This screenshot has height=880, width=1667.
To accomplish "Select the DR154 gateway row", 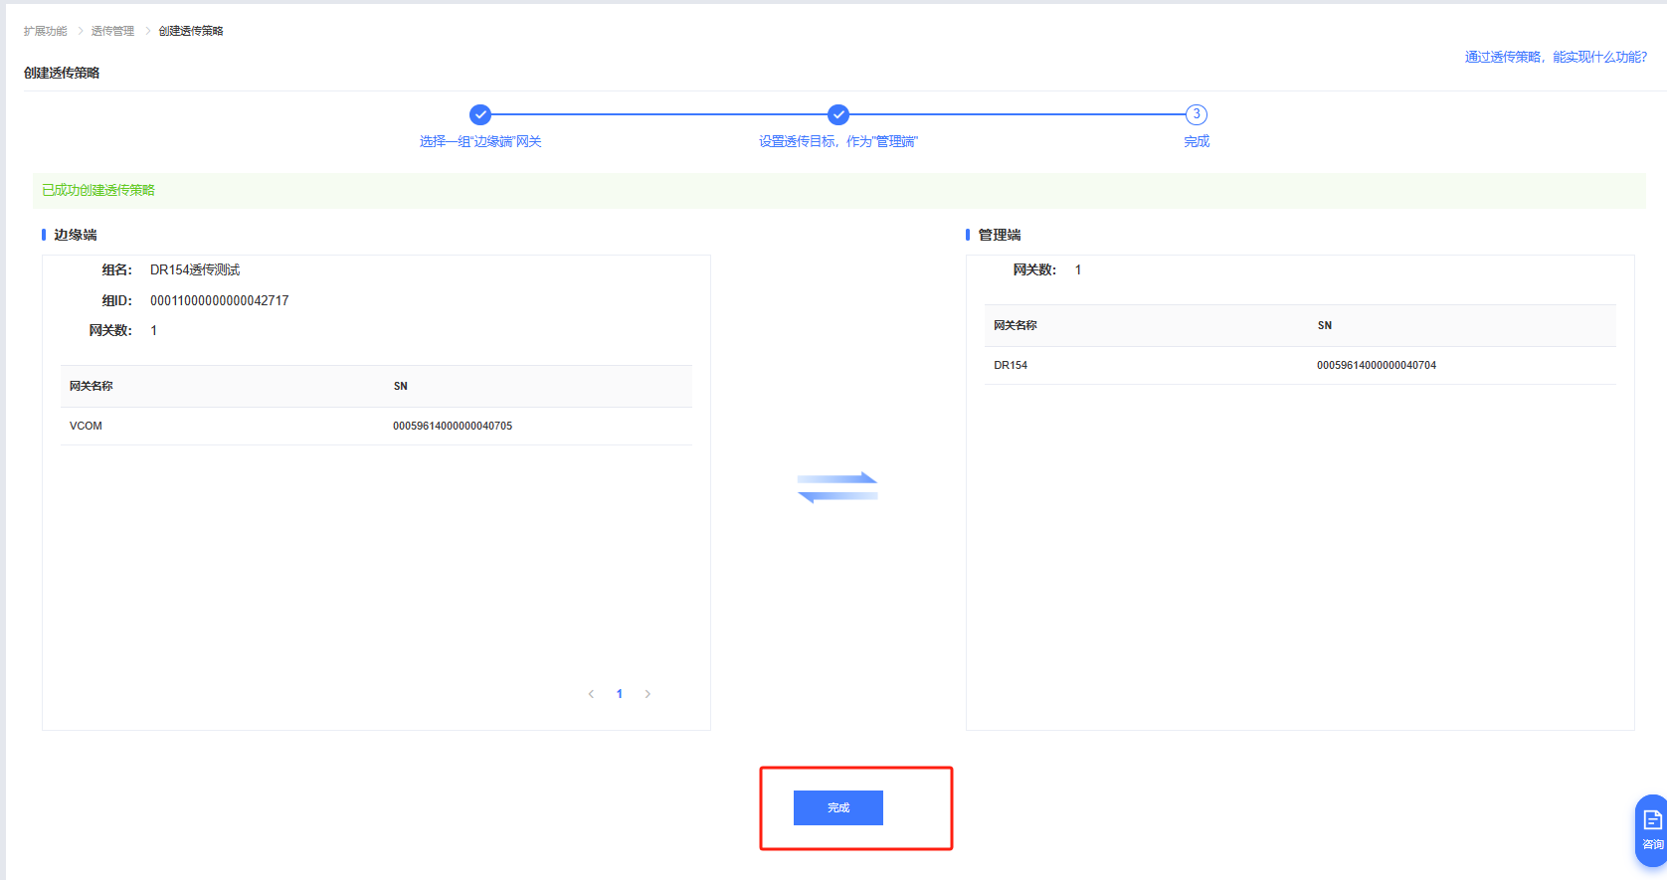I will [x=1299, y=365].
